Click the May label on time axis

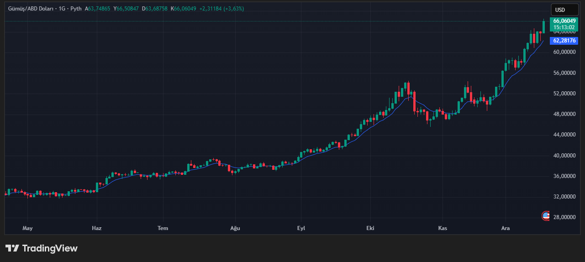pyautogui.click(x=28, y=228)
